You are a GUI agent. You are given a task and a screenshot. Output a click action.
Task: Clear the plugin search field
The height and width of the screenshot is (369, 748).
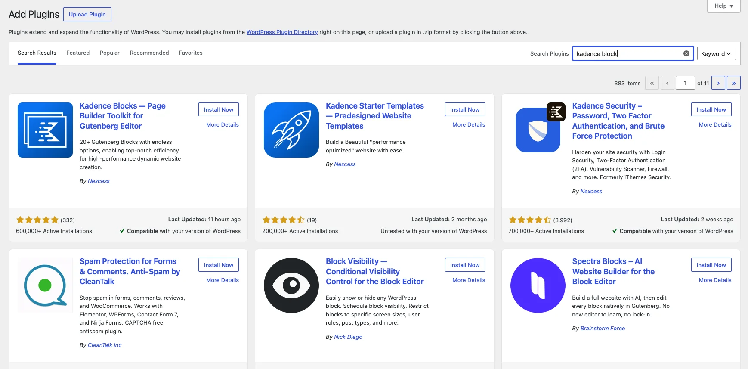pos(686,53)
